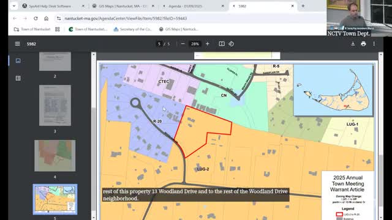Click the zoom percentage field
The width and height of the screenshot is (392, 220).
pos(195,44)
